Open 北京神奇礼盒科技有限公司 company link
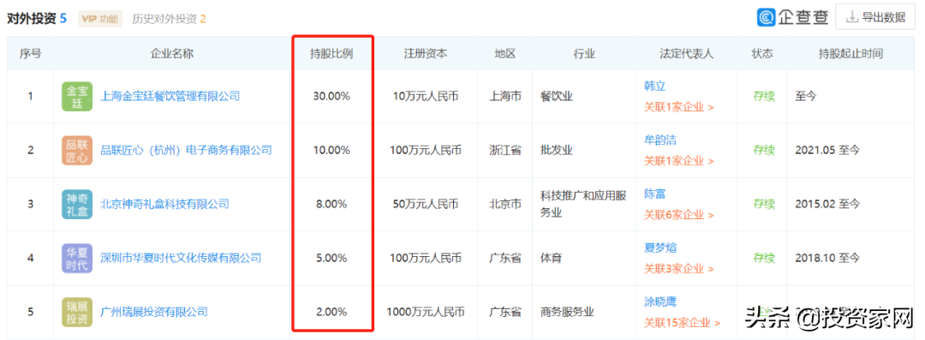The width and height of the screenshot is (925, 340). pyautogui.click(x=164, y=204)
